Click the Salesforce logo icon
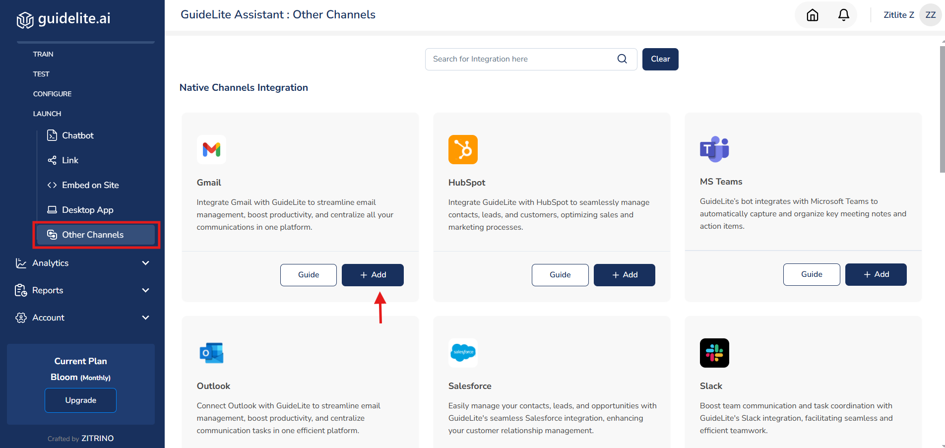 (463, 353)
